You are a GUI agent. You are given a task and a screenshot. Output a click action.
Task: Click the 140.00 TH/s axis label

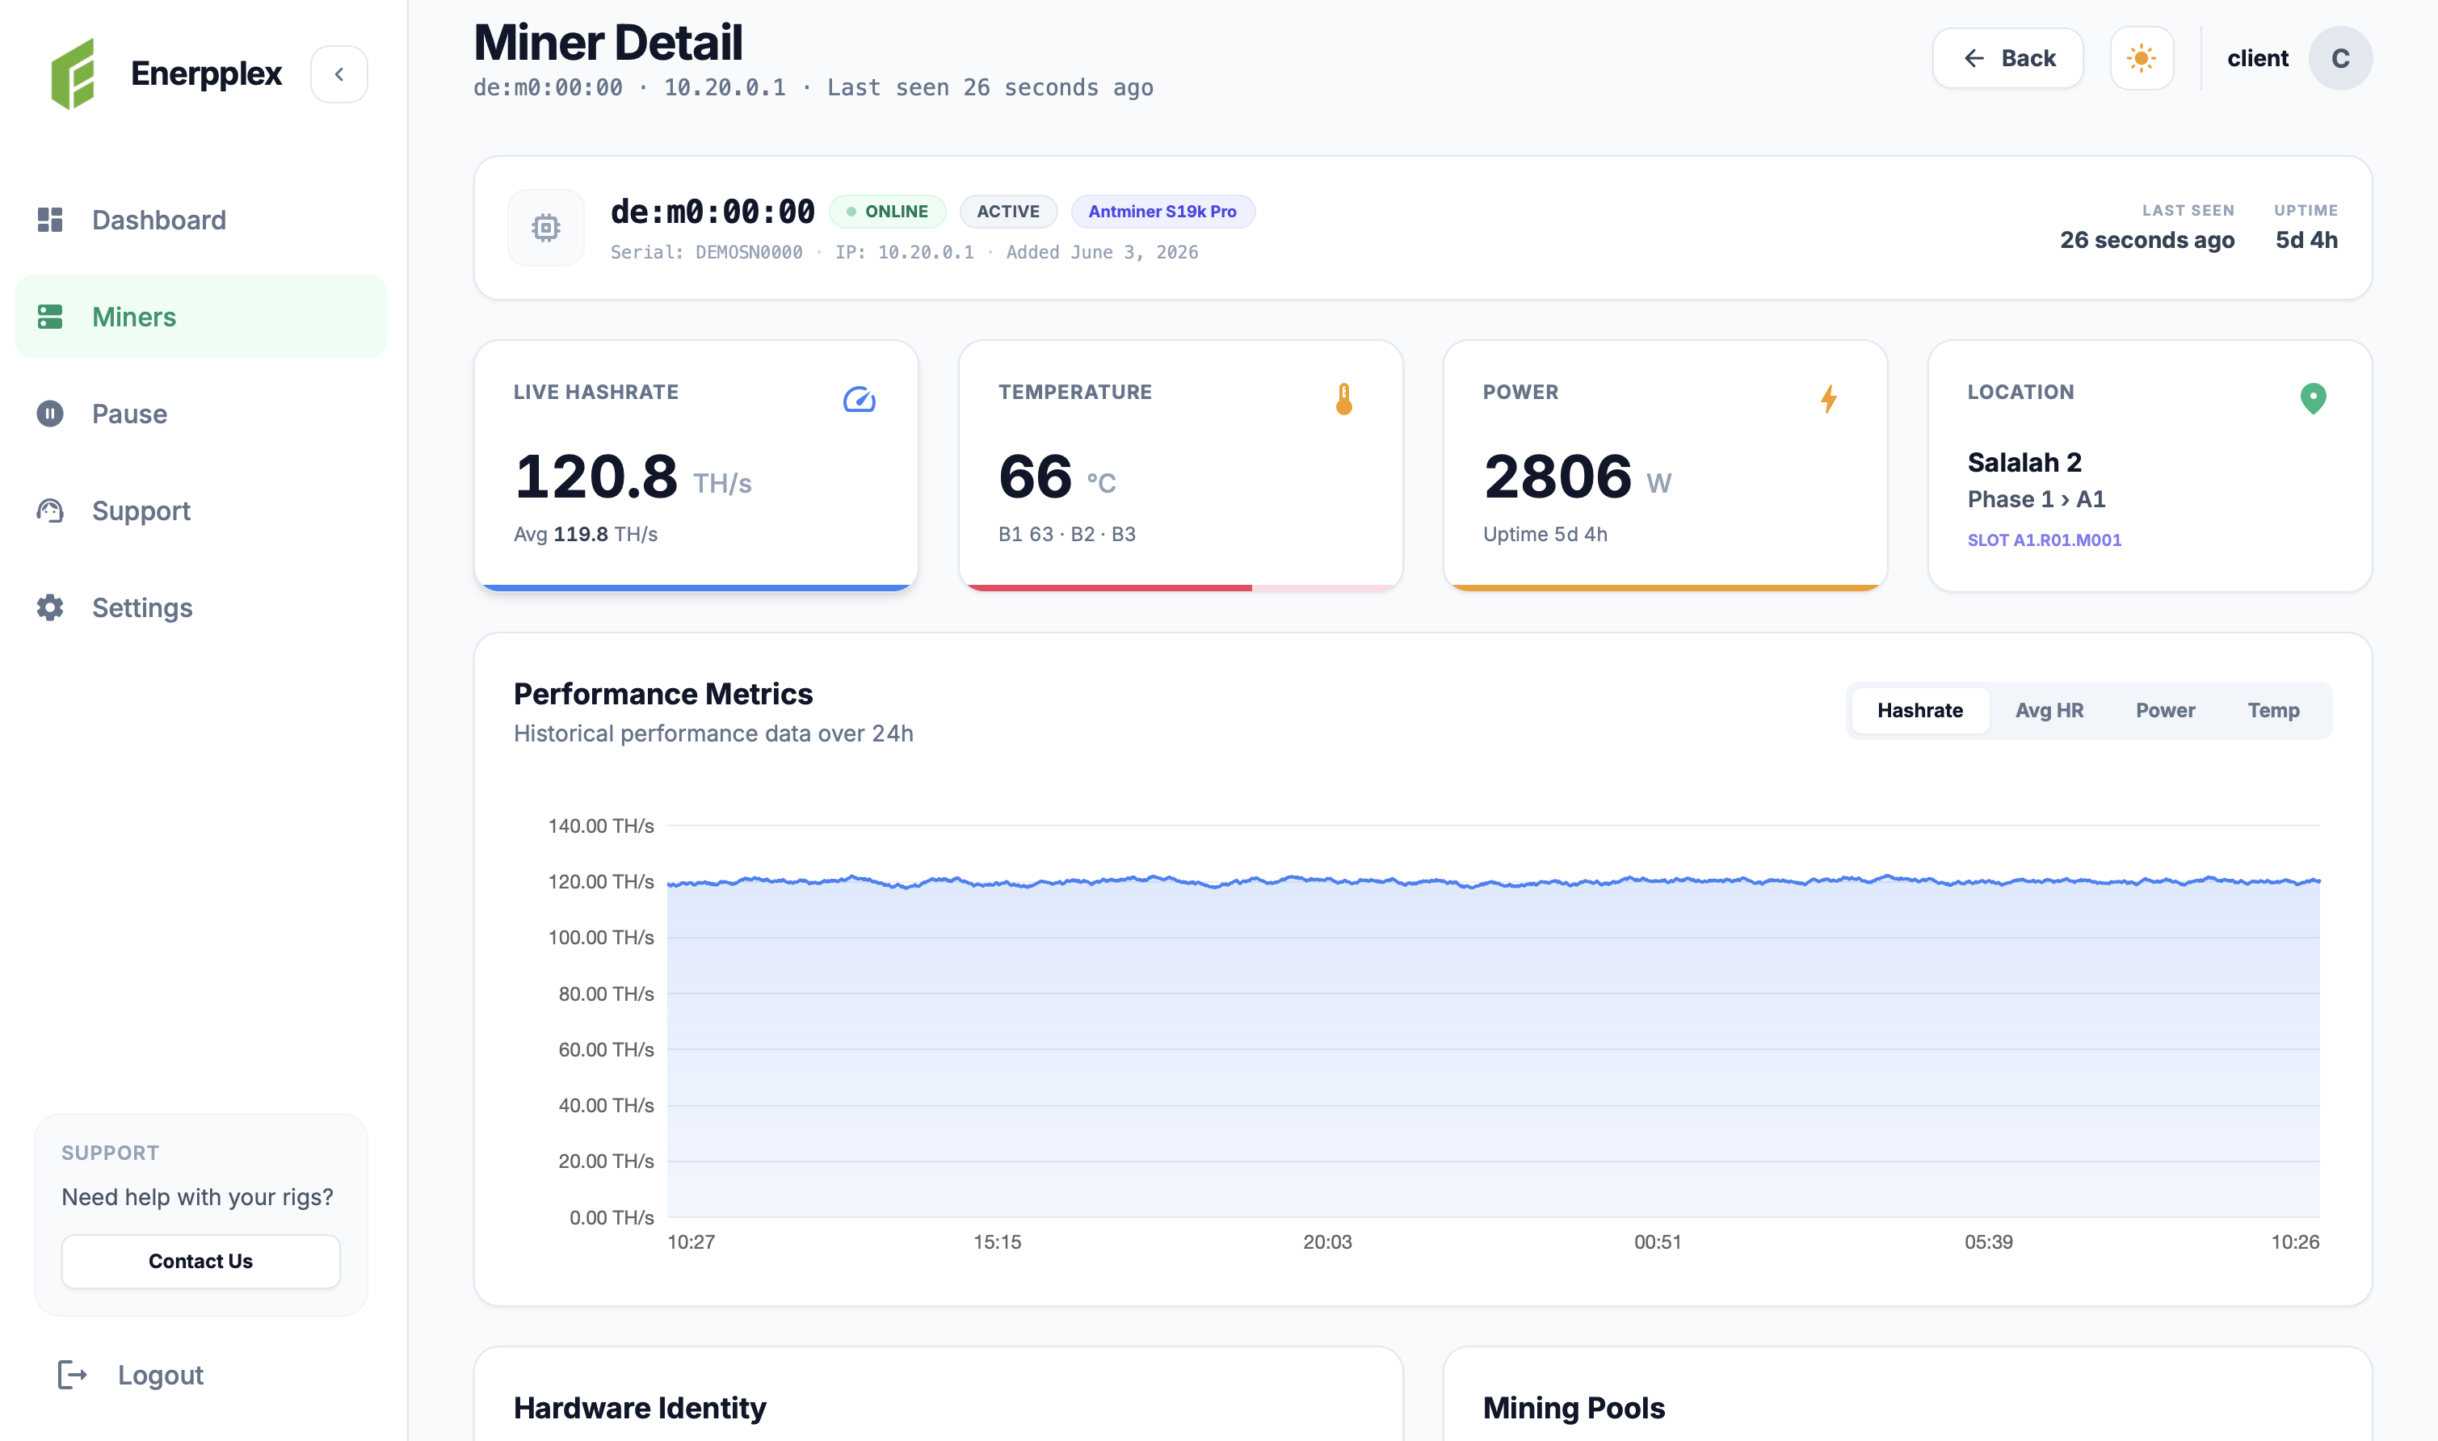(x=601, y=826)
